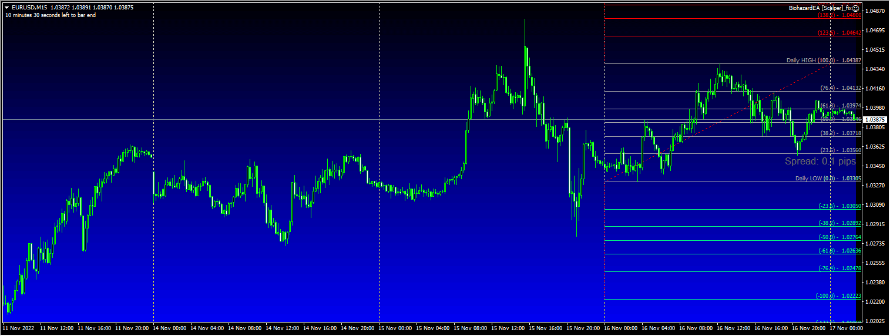Click the 16 Nov 12:00 time axis label
The height and width of the screenshot is (336, 890).
point(734,328)
